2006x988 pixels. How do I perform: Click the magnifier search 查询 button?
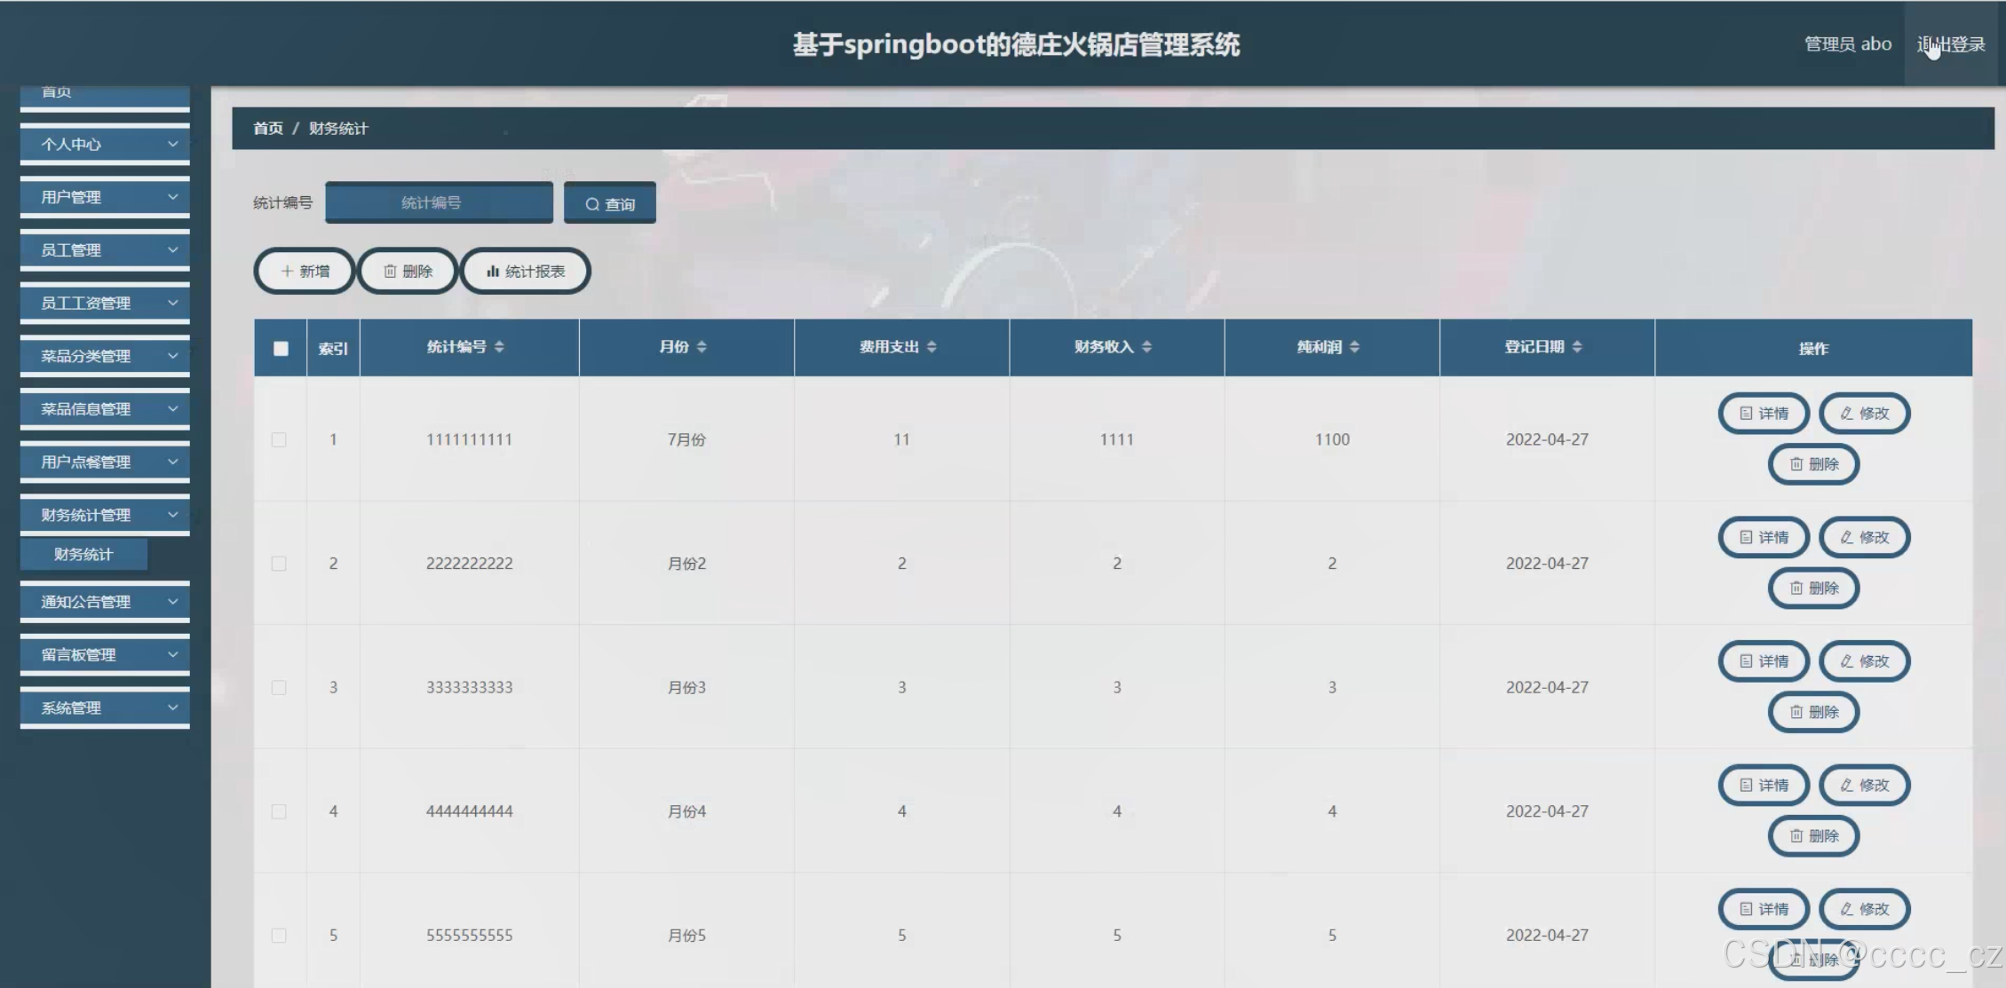pos(609,203)
